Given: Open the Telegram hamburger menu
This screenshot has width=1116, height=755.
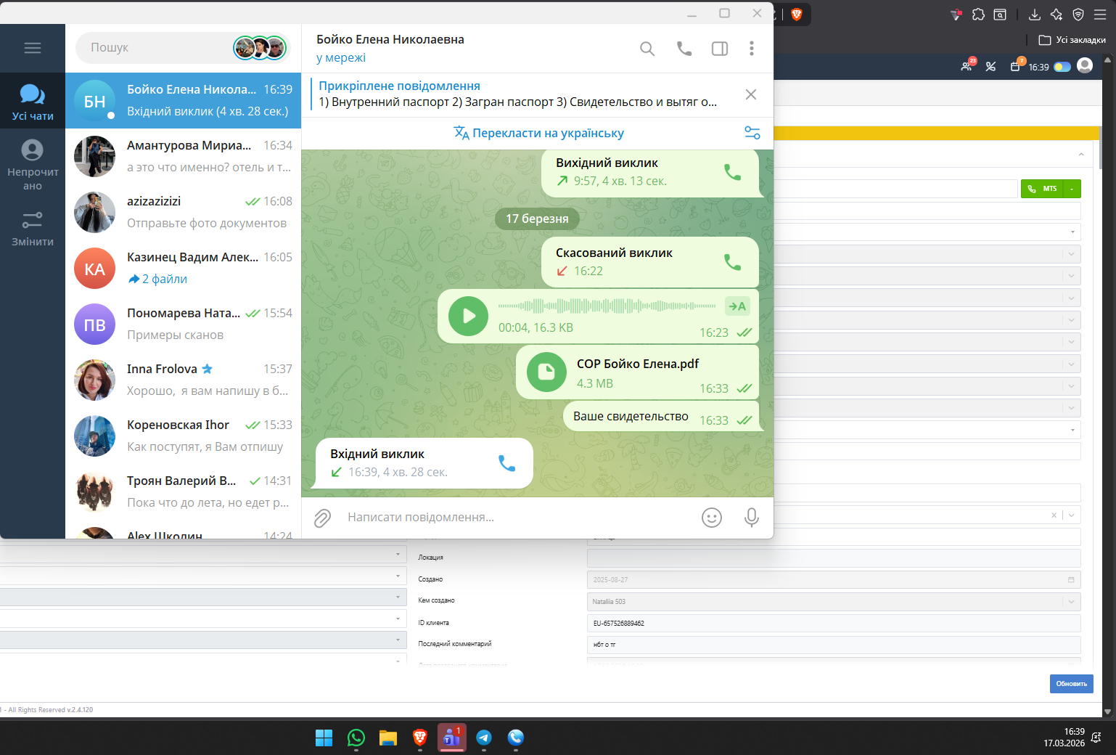Looking at the screenshot, I should (x=33, y=48).
